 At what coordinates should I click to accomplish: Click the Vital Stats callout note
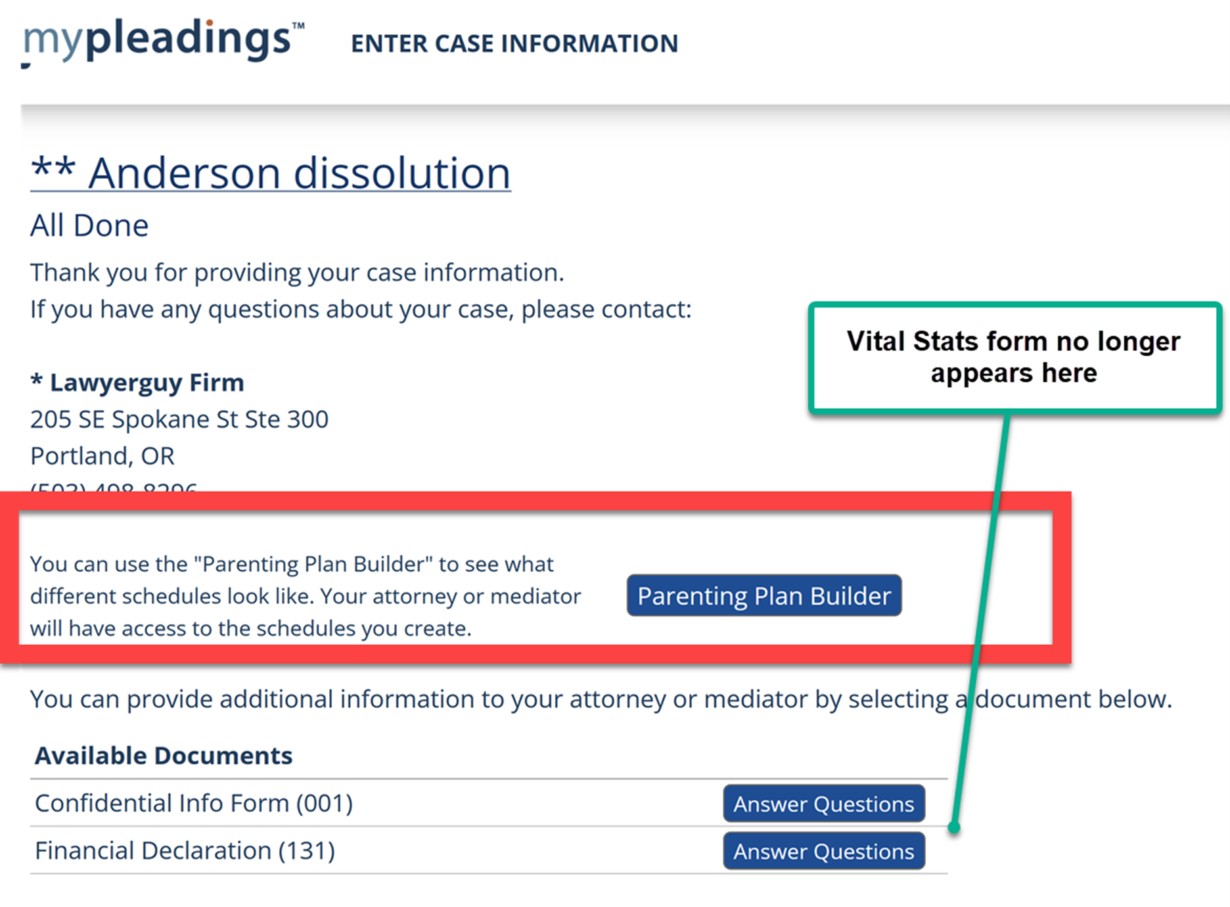pyautogui.click(x=1013, y=357)
